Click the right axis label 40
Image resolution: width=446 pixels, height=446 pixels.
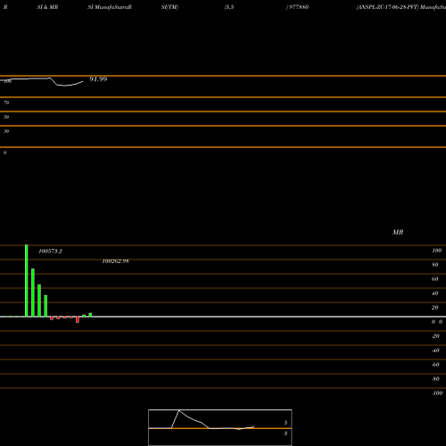[435, 293]
